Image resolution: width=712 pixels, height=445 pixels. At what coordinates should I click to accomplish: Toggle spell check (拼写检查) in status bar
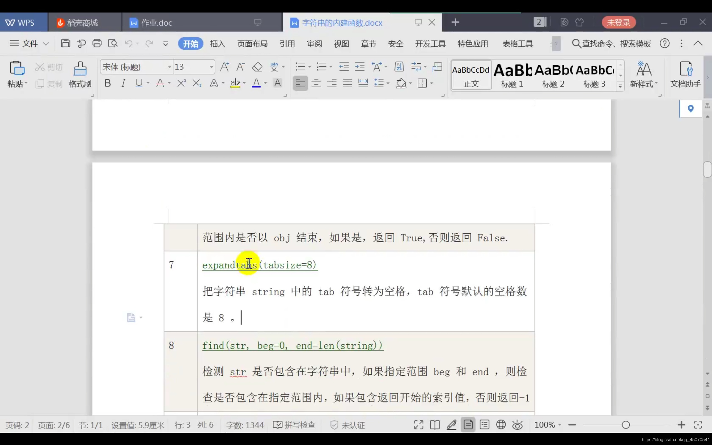tap(294, 425)
